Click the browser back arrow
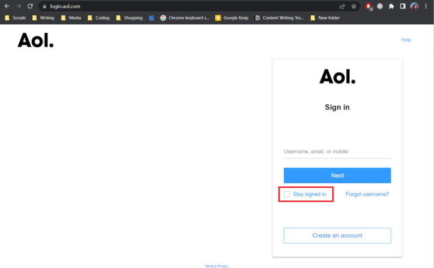 tap(7, 6)
